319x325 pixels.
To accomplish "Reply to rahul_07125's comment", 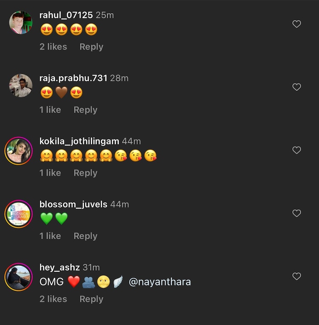I will [91, 47].
